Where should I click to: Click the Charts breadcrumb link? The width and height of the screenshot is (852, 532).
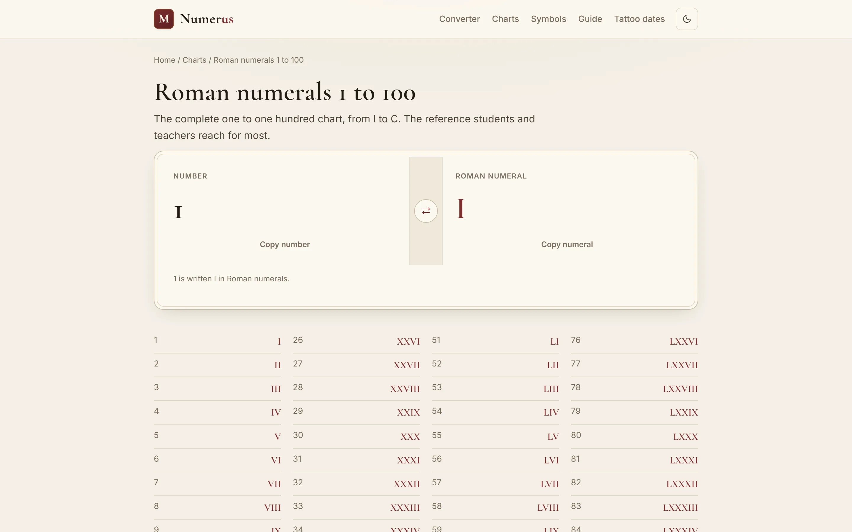tap(194, 60)
